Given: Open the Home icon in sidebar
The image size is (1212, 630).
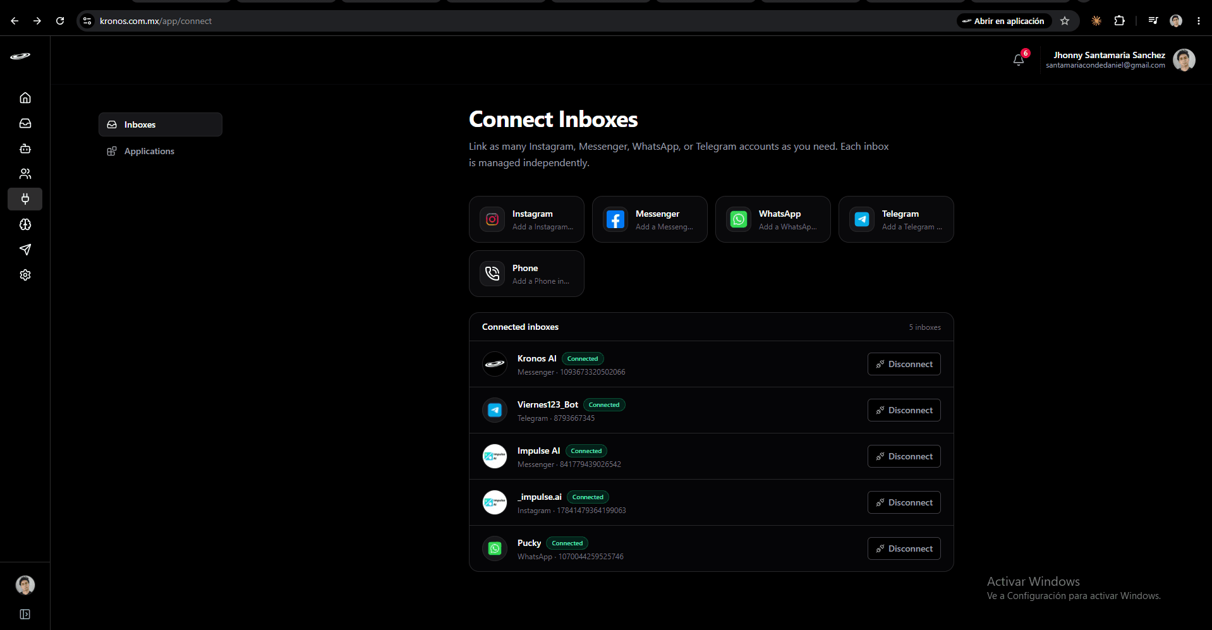Looking at the screenshot, I should point(25,98).
